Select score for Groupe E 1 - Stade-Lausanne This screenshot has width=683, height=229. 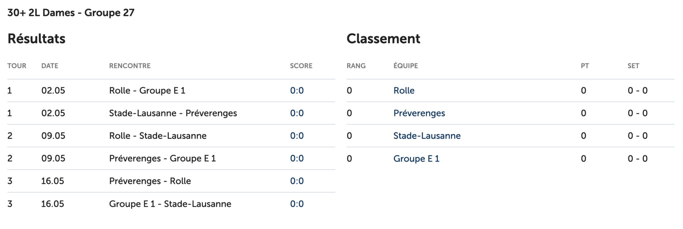point(297,204)
